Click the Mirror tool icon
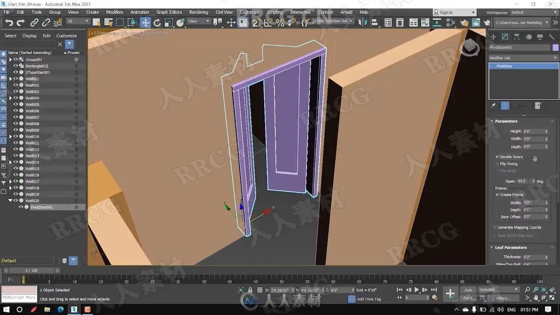560x315 pixels. [362, 23]
